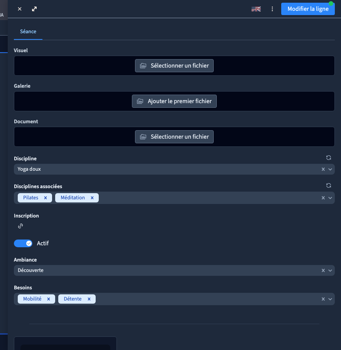Open the Séance tab
The width and height of the screenshot is (341, 350).
tap(28, 31)
